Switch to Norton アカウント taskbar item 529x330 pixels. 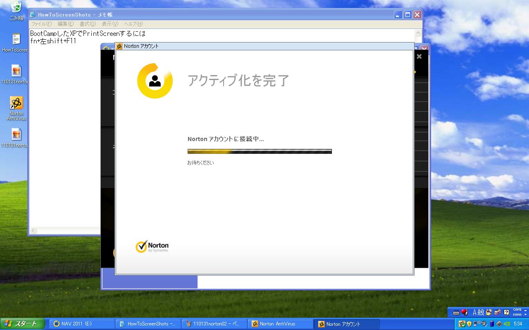click(347, 324)
